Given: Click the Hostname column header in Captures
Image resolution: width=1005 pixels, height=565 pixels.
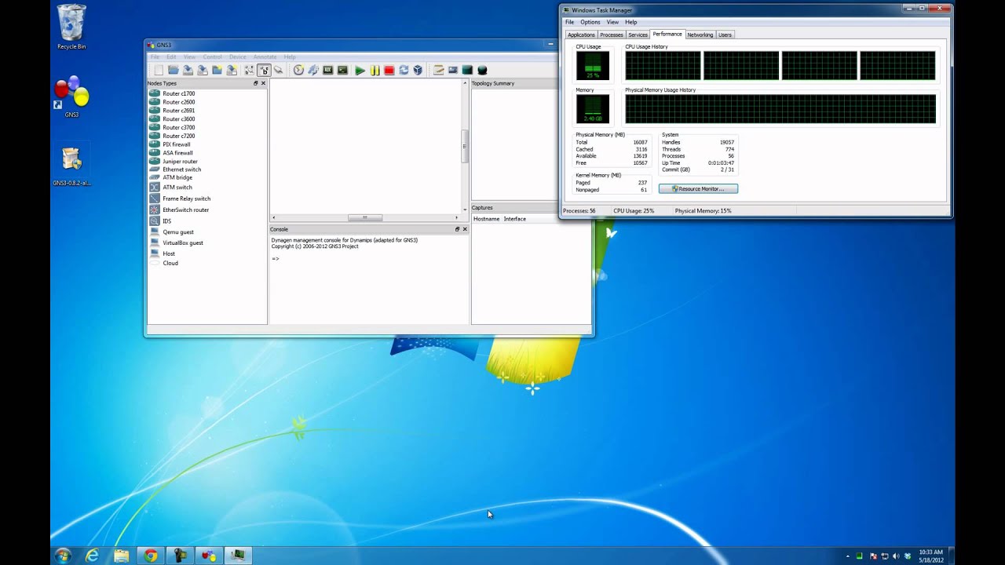Looking at the screenshot, I should pyautogui.click(x=486, y=219).
